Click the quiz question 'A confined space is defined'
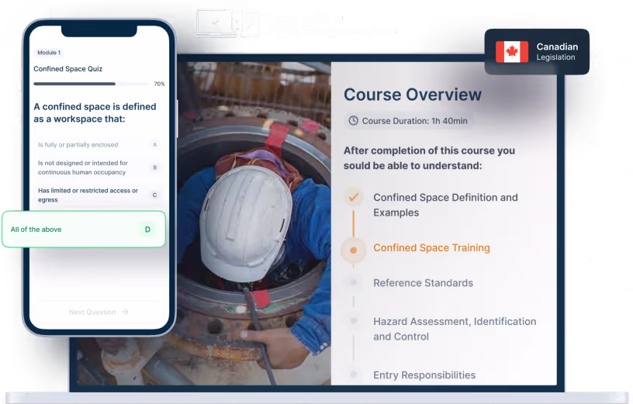This screenshot has height=404, width=633. 95,113
